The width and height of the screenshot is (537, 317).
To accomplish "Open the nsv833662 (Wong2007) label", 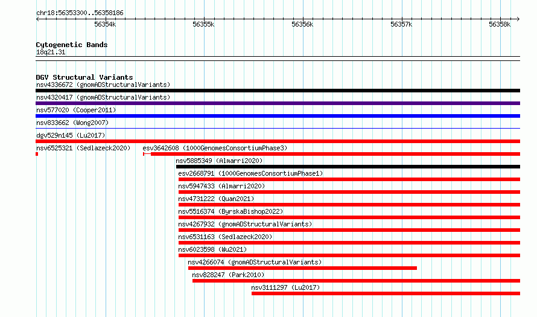I will pos(72,123).
